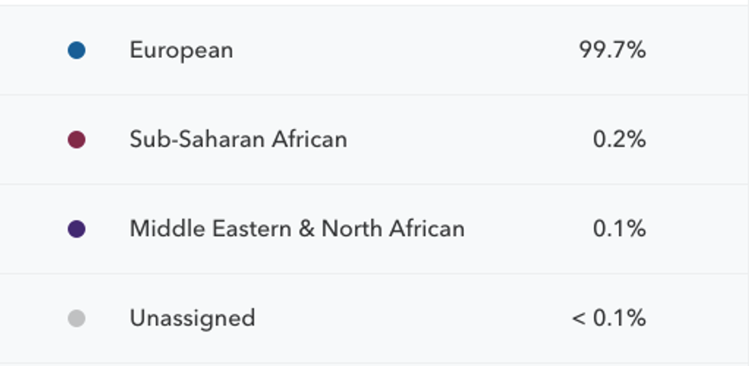Select the purple Middle Eastern & North African dot
Viewport: 749px width, 366px height.
pos(76,229)
